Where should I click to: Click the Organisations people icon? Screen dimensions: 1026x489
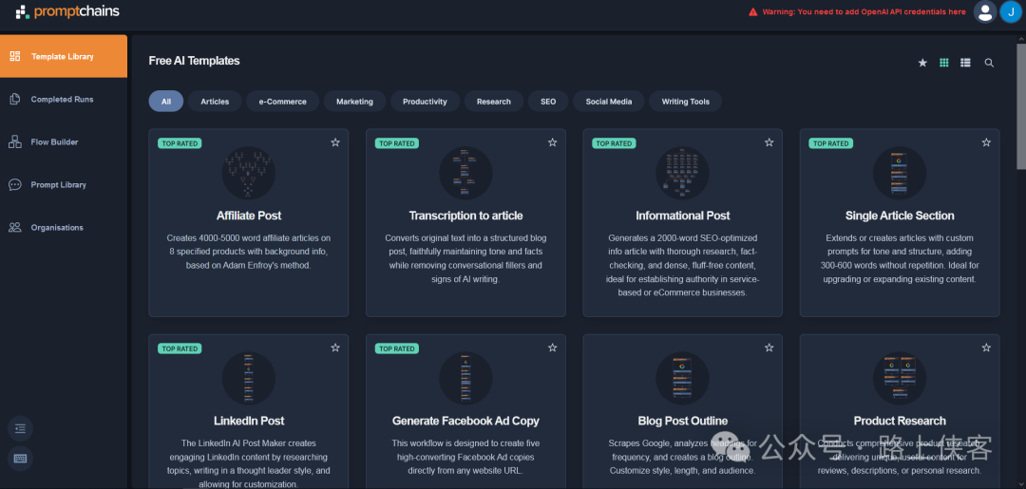point(15,228)
